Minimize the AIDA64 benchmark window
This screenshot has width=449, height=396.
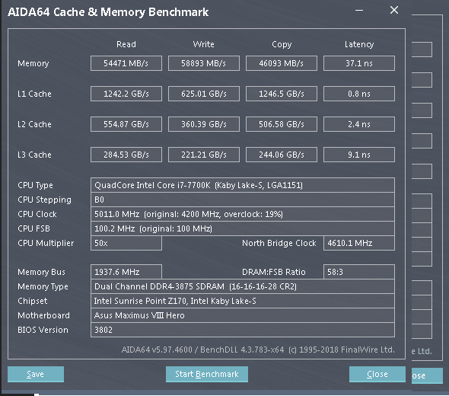pyautogui.click(x=359, y=11)
